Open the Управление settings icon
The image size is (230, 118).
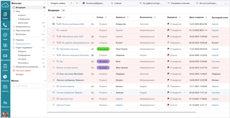point(5,104)
